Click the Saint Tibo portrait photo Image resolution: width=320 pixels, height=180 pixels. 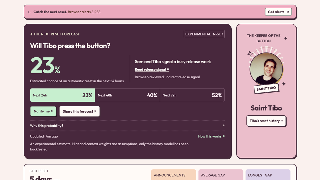click(x=266, y=69)
